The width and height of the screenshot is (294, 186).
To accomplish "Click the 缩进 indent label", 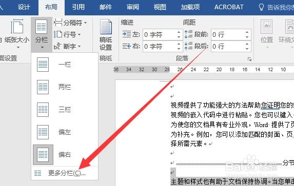I will click(x=127, y=23).
